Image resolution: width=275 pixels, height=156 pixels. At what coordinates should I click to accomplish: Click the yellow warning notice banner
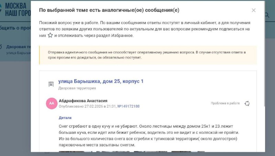pyautogui.click(x=148, y=55)
